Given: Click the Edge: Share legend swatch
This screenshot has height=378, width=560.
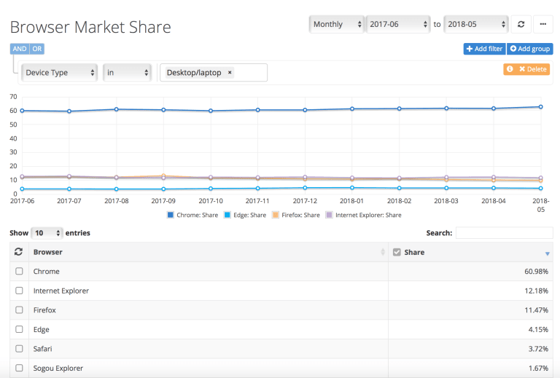Looking at the screenshot, I should (227, 215).
